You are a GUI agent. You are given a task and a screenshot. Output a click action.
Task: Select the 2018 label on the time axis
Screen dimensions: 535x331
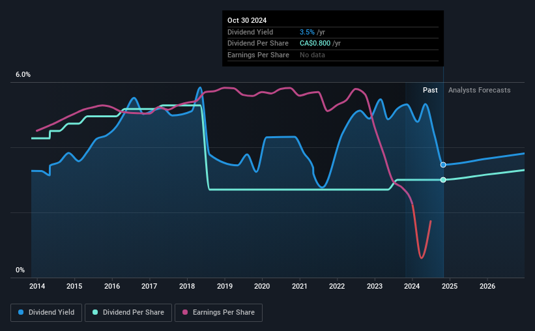point(187,286)
